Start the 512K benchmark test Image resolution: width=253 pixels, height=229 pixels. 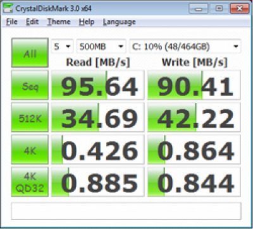tap(30, 117)
